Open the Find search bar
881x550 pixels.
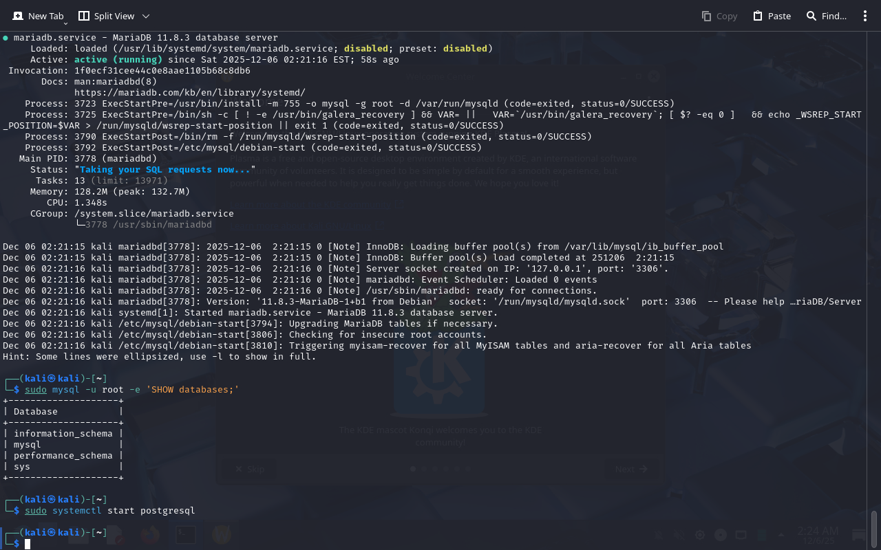826,16
